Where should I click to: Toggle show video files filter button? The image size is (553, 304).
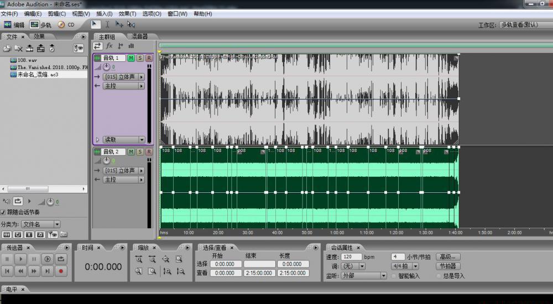pos(29,234)
